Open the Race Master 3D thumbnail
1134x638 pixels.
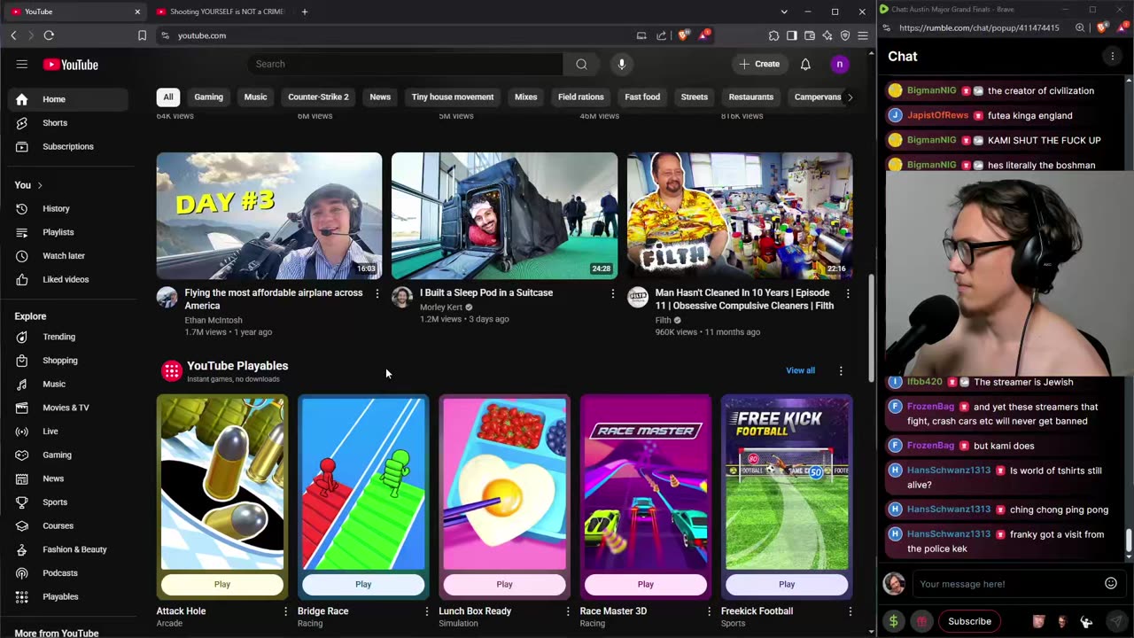[x=645, y=483]
